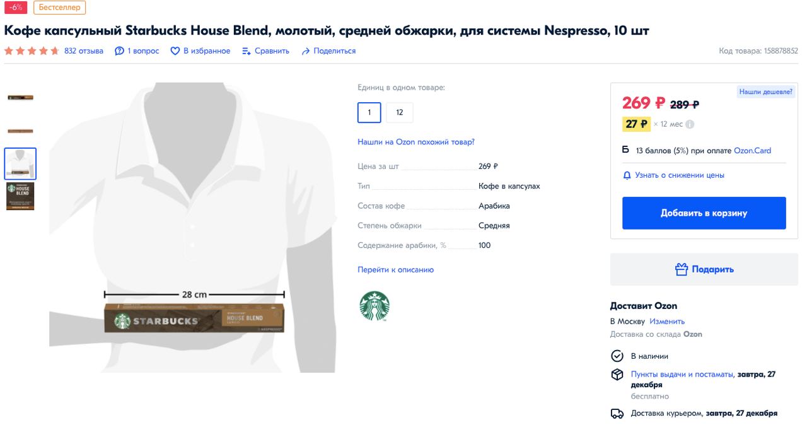
Task: Click the Арабика coffee composition value
Action: 494,206
